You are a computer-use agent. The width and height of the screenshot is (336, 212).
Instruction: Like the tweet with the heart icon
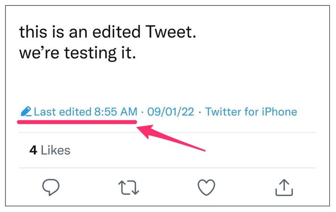[x=207, y=187]
